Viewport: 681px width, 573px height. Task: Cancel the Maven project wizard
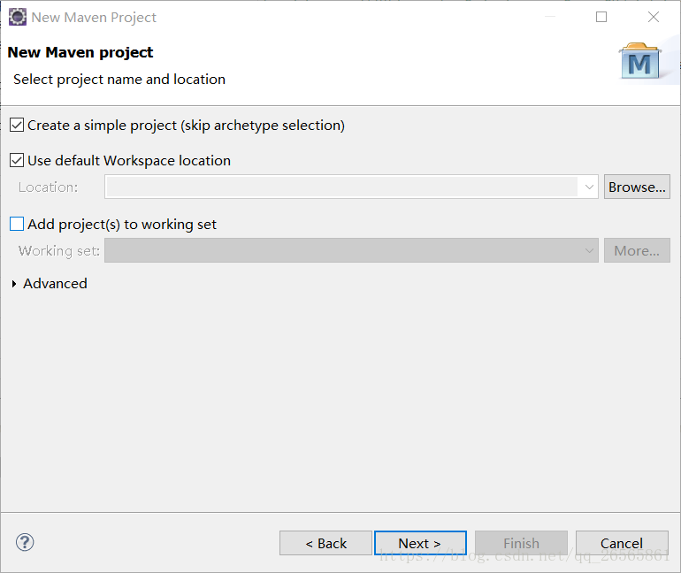coord(622,543)
